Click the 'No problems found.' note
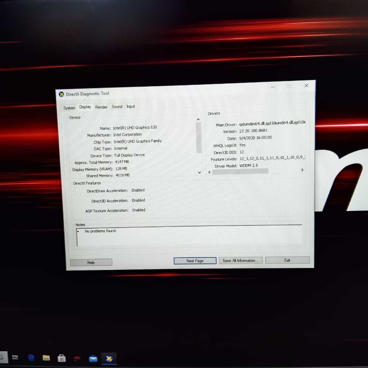The height and width of the screenshot is (368, 368). [101, 231]
